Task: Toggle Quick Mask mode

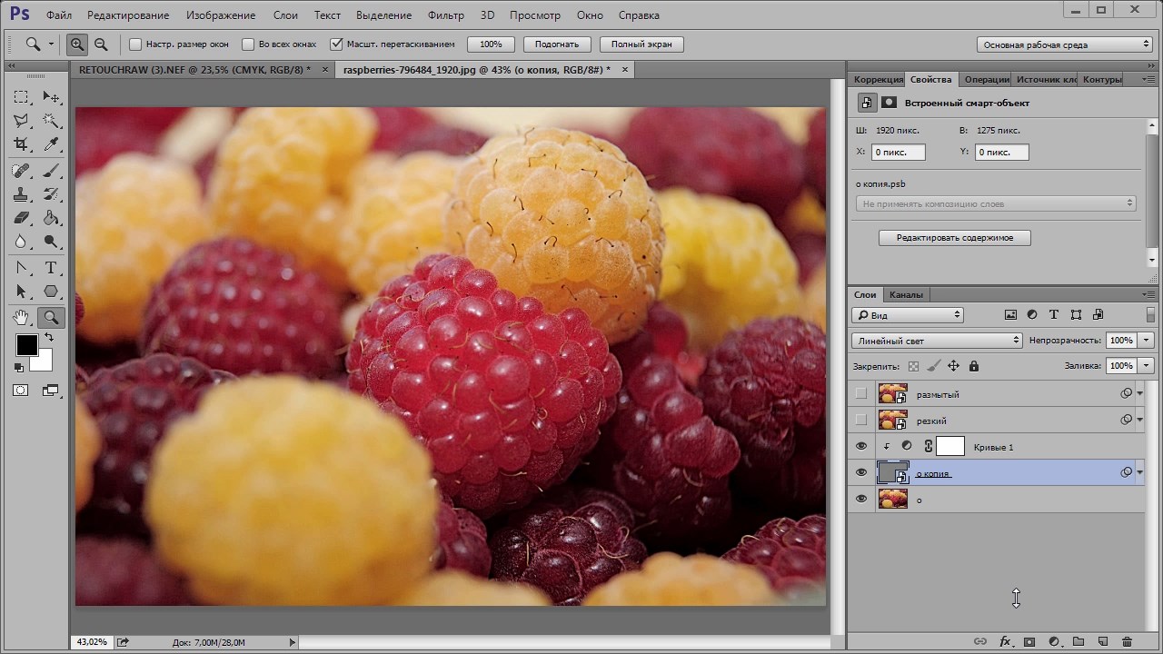Action: pos(21,391)
